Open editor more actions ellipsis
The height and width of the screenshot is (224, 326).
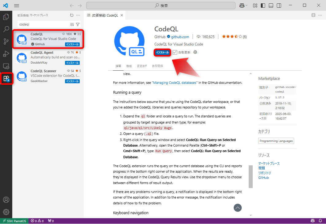click(320, 15)
